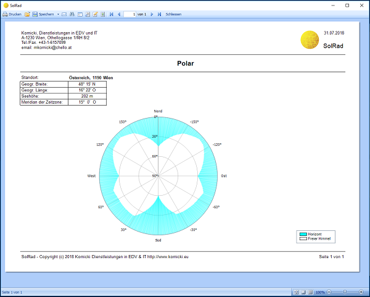Click Schliessen to close the preview
This screenshot has height=297, width=370.
coord(173,14)
